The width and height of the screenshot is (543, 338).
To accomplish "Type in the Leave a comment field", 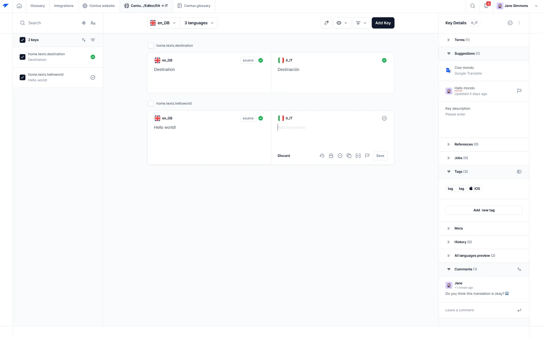I will (477, 310).
